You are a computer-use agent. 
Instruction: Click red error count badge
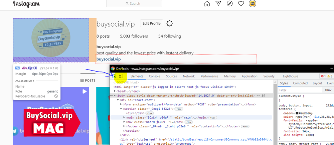pos(323,76)
